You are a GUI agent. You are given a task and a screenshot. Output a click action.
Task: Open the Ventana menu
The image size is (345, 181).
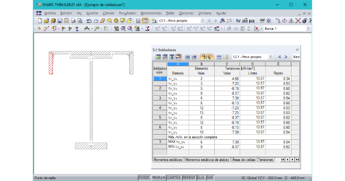(x=205, y=13)
